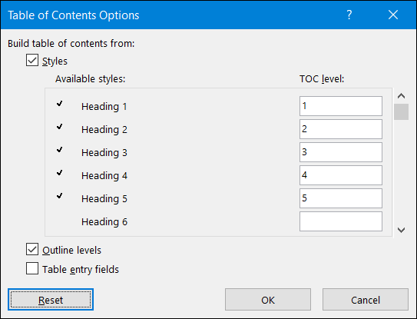Click the TOC level field for Heading 5

pyautogui.click(x=341, y=198)
